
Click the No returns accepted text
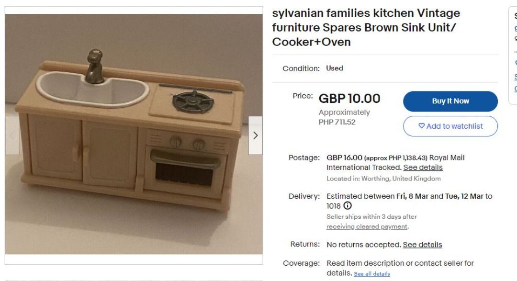[364, 245]
